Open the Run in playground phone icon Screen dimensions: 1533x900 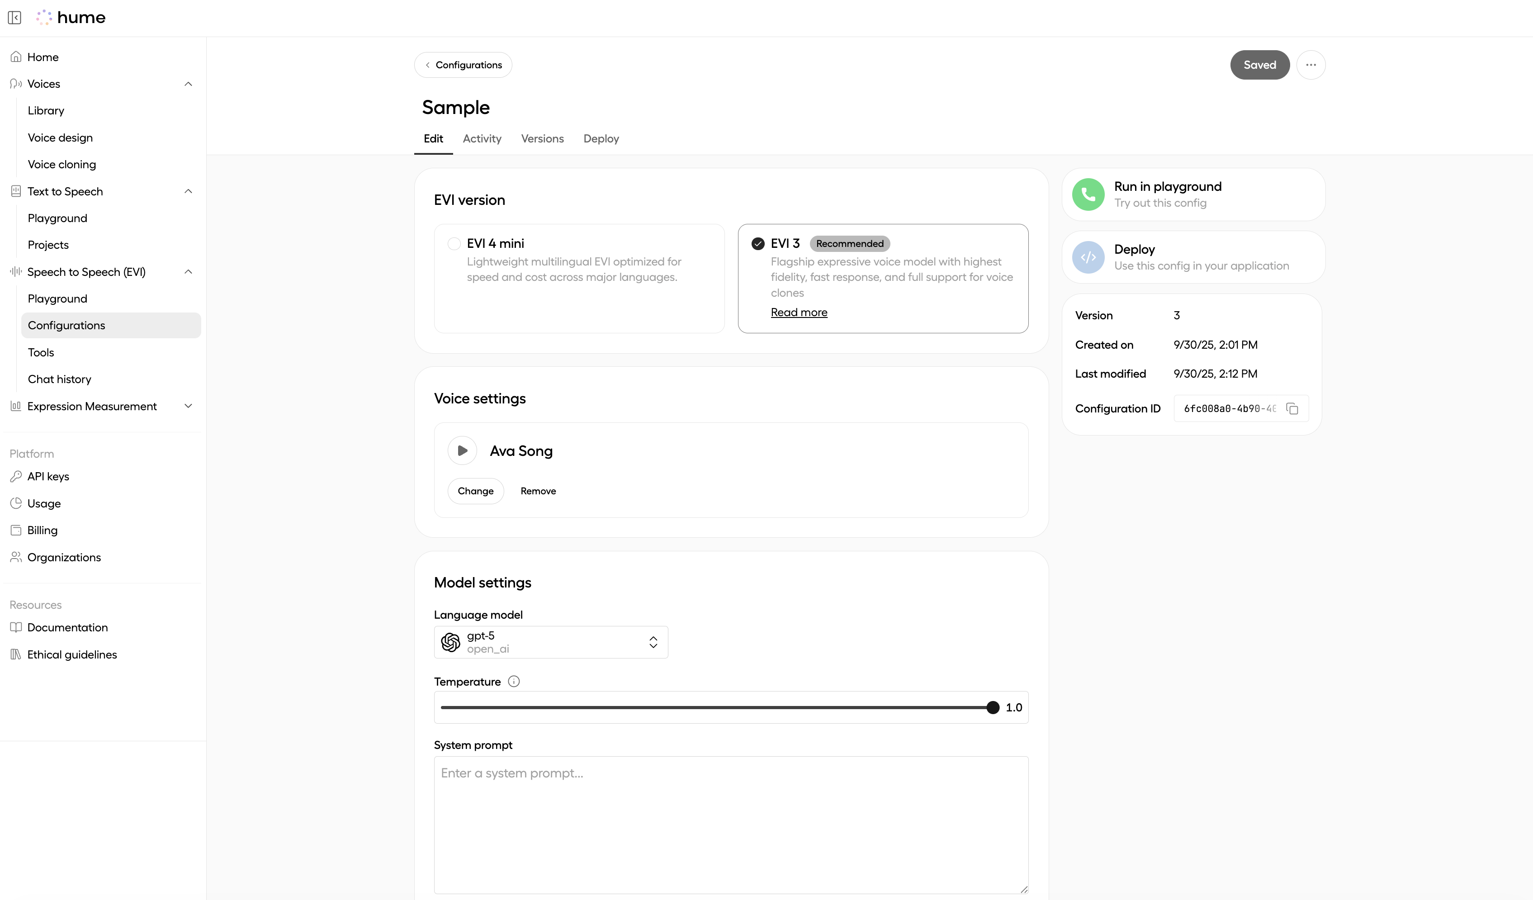click(x=1088, y=194)
